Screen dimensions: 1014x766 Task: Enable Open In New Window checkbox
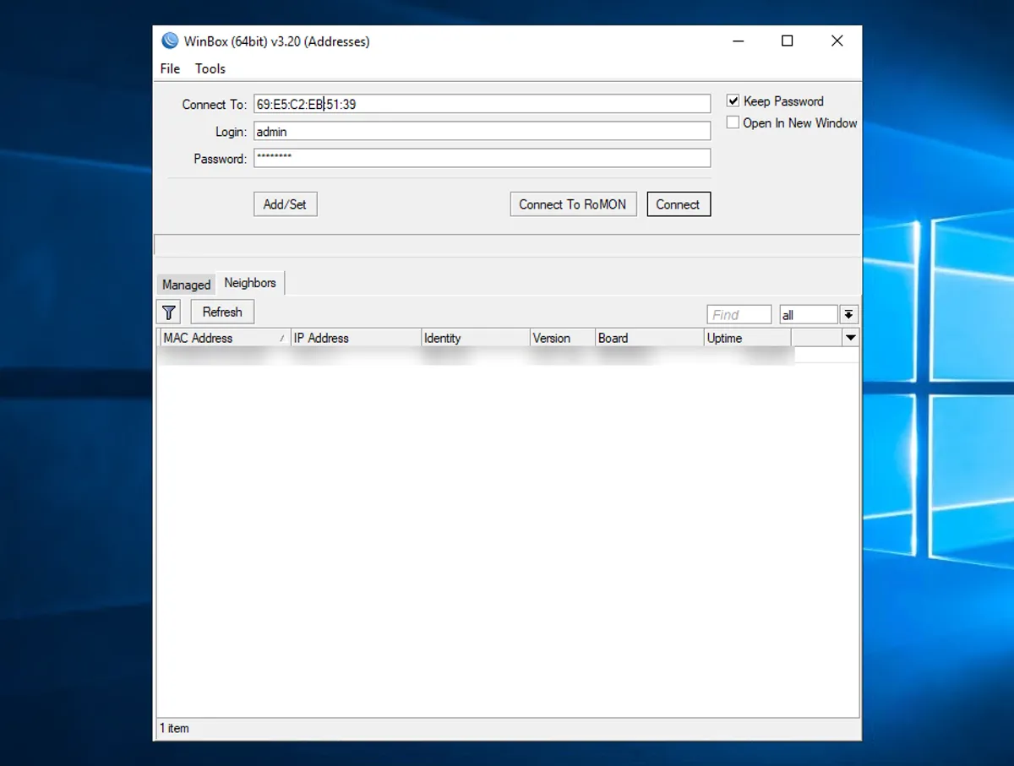pos(733,122)
